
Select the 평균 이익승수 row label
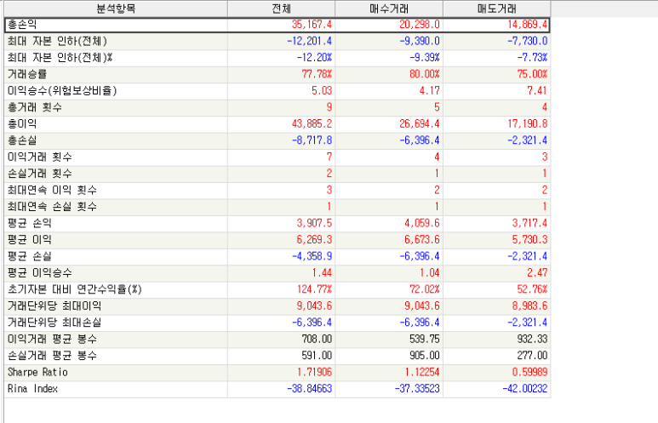tap(40, 272)
